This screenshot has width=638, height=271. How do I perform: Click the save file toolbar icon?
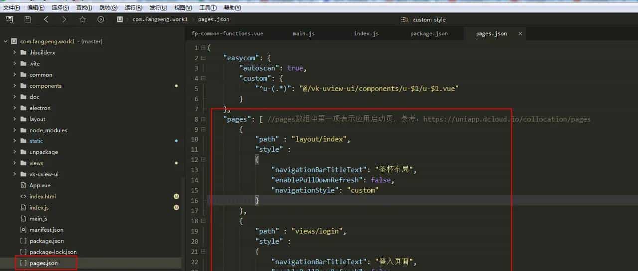(28, 19)
